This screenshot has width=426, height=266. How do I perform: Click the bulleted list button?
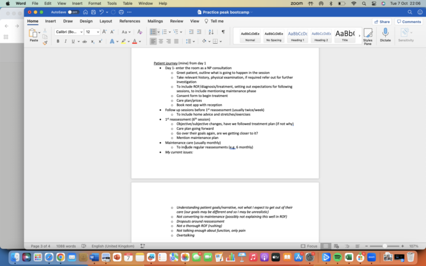click(153, 31)
